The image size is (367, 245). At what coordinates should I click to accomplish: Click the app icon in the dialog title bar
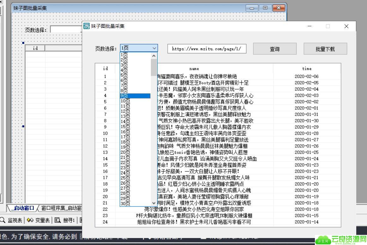point(86,26)
